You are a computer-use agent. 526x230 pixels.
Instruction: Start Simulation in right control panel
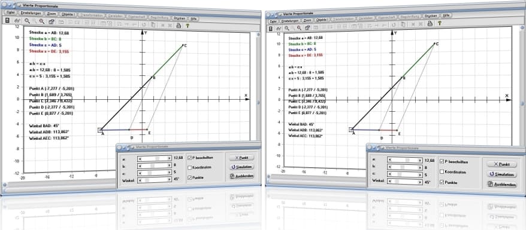(x=501, y=174)
